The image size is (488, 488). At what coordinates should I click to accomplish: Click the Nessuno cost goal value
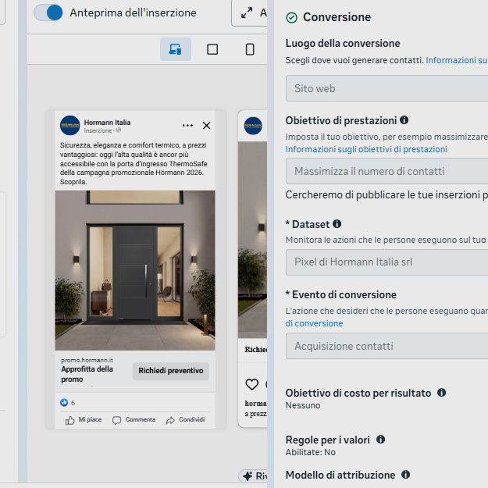303,405
